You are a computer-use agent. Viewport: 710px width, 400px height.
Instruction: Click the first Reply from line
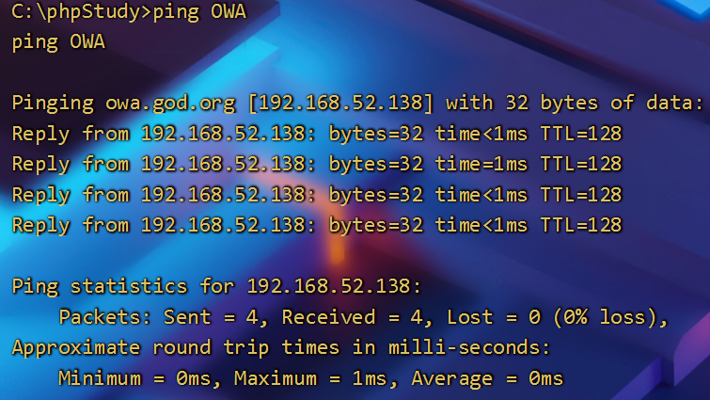pyautogui.click(x=317, y=134)
